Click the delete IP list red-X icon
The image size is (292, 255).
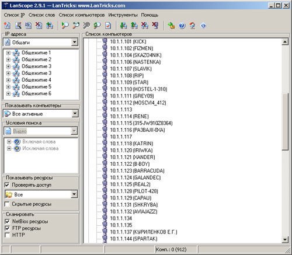coord(39,26)
